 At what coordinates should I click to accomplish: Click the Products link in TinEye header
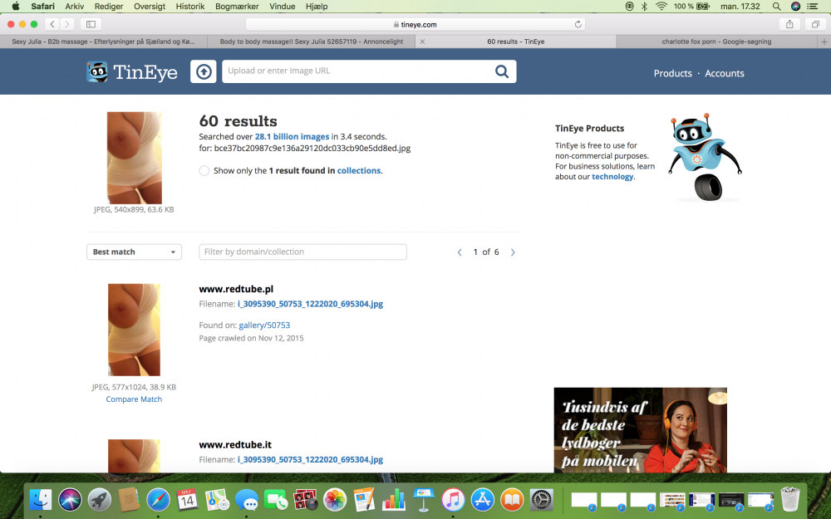tap(672, 73)
